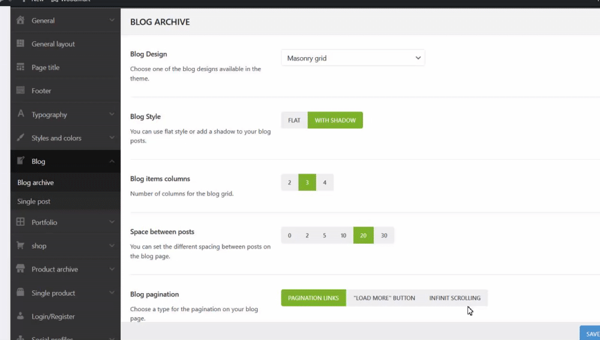The width and height of the screenshot is (600, 340).
Task: Open the Footer menu item
Action: (65, 91)
